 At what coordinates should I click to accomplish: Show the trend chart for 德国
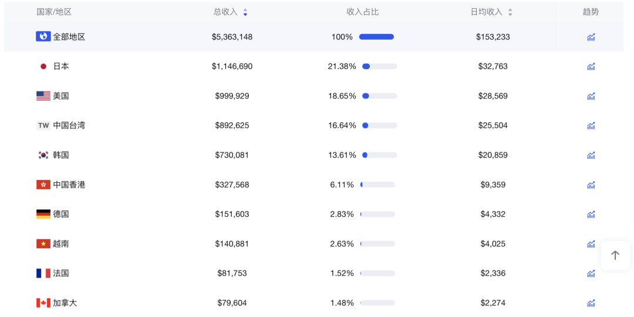(x=591, y=214)
